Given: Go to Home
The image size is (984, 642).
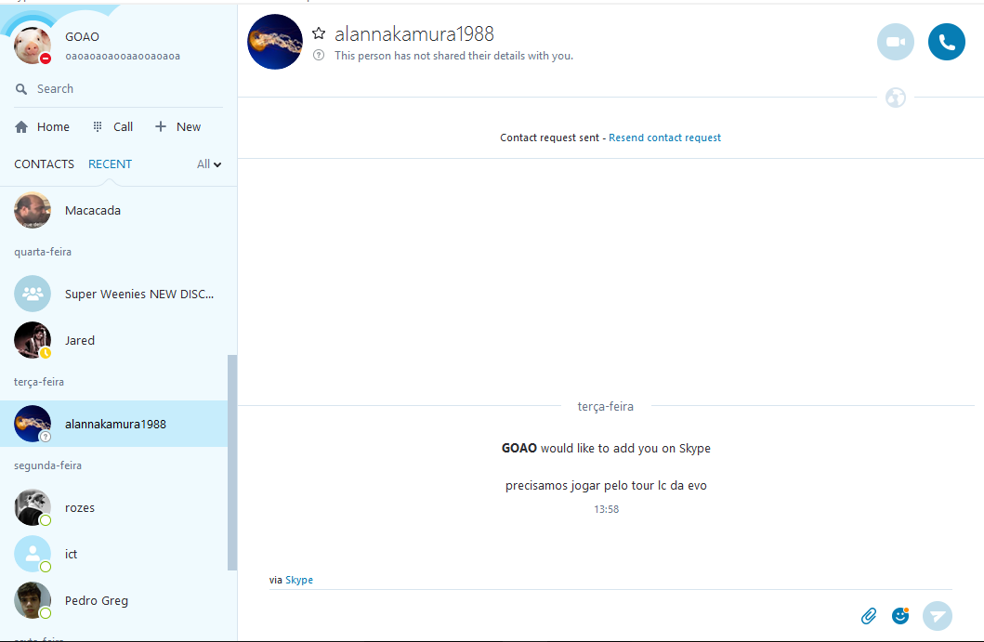Looking at the screenshot, I should click(42, 126).
